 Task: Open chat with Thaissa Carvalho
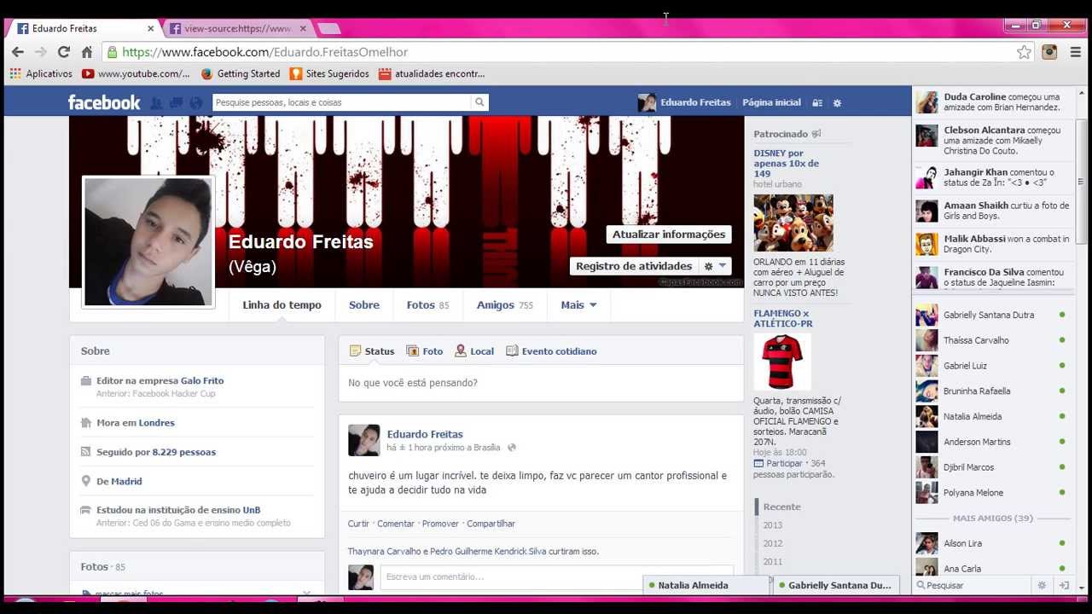click(992, 340)
